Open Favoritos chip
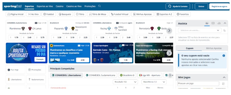231x95 pixels. coord(183,14)
